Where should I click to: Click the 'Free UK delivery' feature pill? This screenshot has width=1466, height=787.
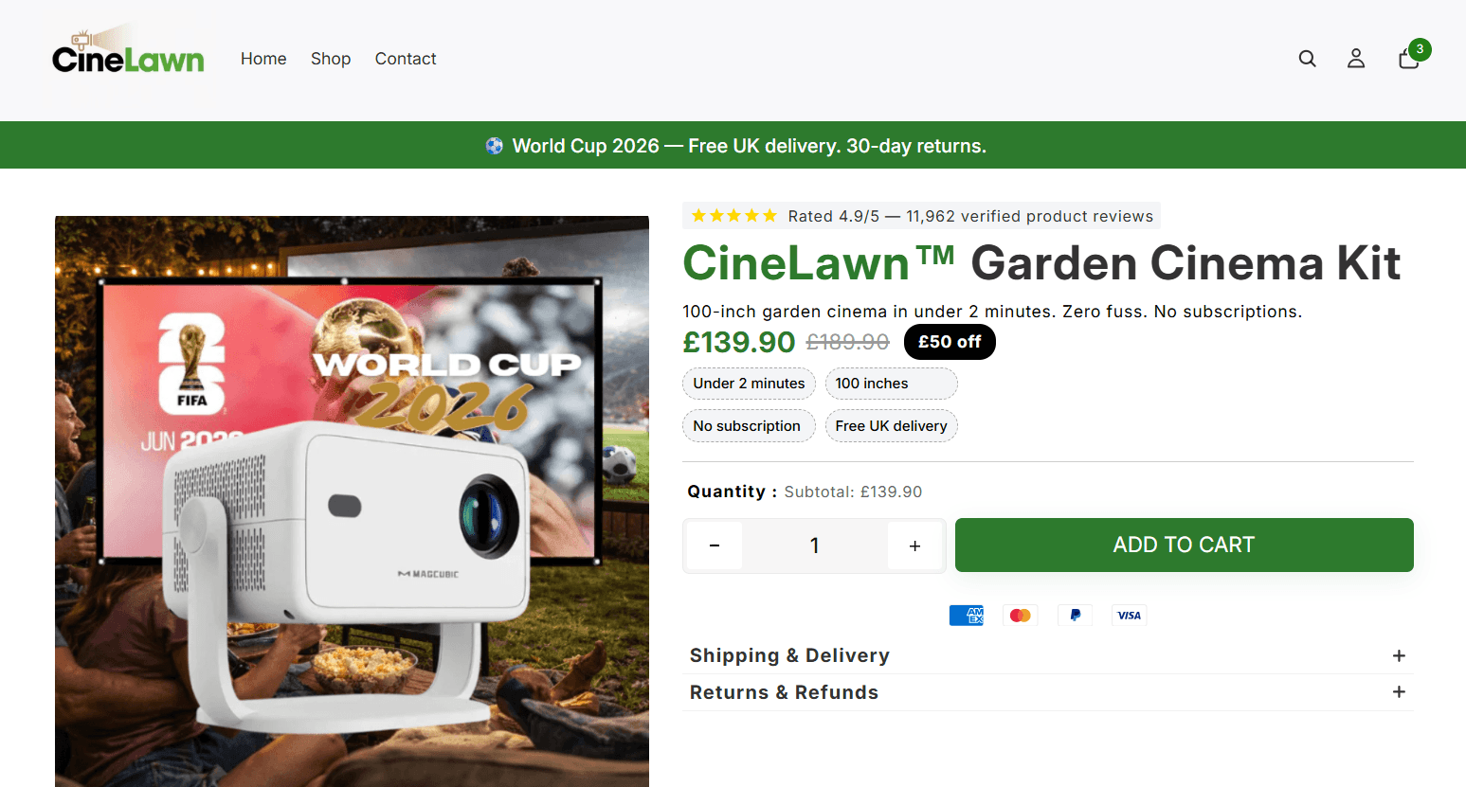(x=892, y=426)
